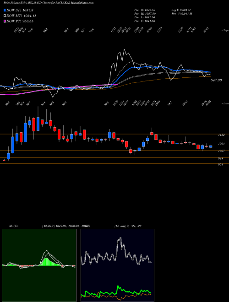Click the last blue candlestick on the right
The width and height of the screenshot is (229, 302).
pyautogui.click(x=211, y=147)
